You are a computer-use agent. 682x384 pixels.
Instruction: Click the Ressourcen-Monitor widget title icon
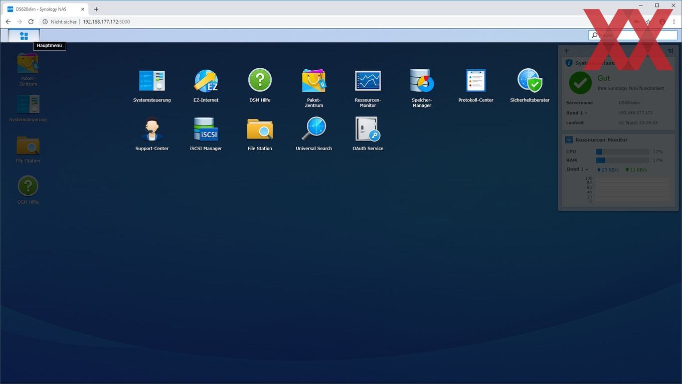tap(569, 140)
